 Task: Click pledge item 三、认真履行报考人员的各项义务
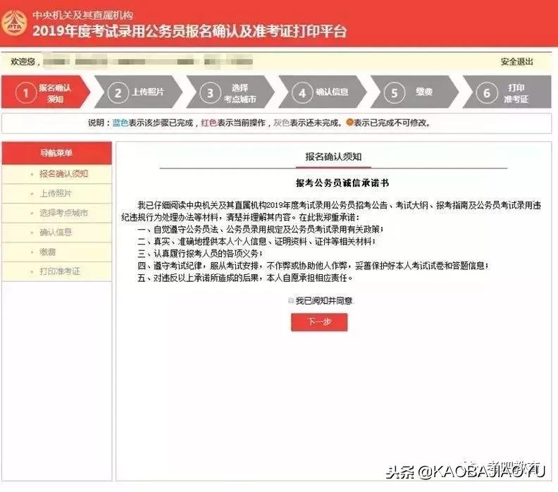point(200,254)
